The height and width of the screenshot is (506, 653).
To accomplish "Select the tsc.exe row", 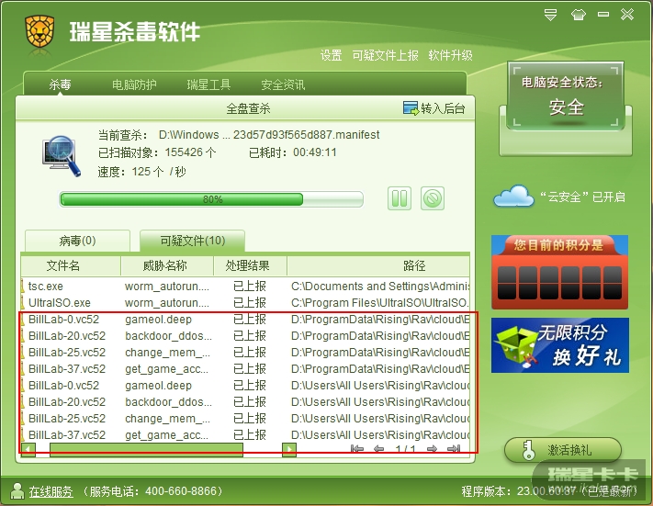I will (x=245, y=287).
